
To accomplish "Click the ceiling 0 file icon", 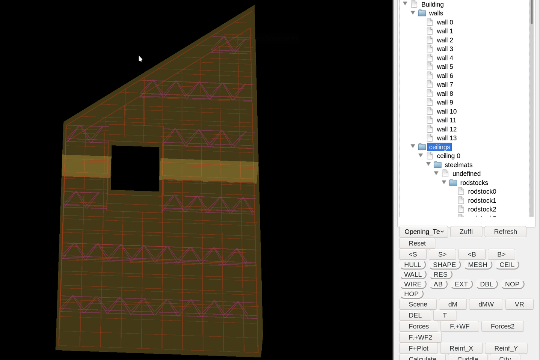I will pyautogui.click(x=430, y=156).
